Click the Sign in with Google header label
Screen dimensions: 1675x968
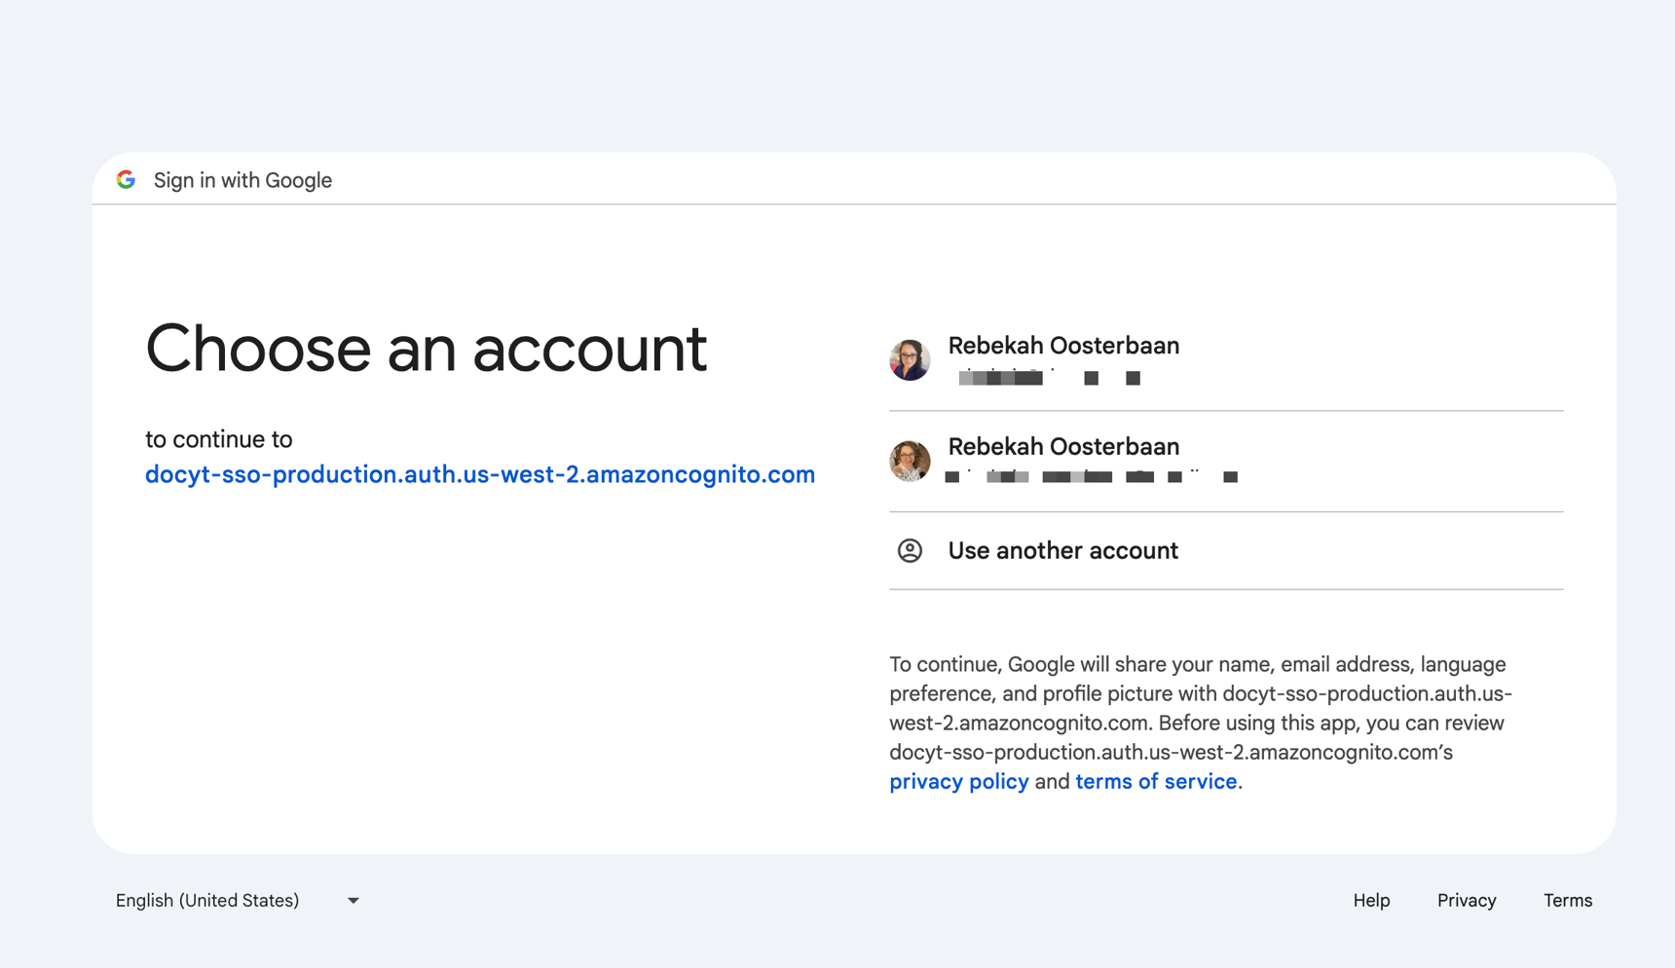pos(242,179)
